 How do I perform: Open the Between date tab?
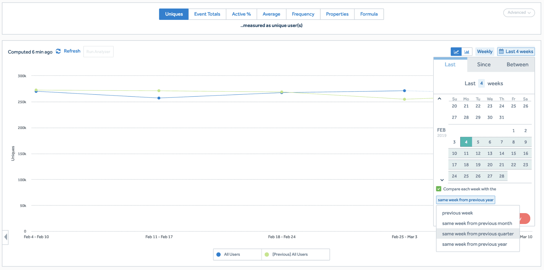tap(517, 65)
